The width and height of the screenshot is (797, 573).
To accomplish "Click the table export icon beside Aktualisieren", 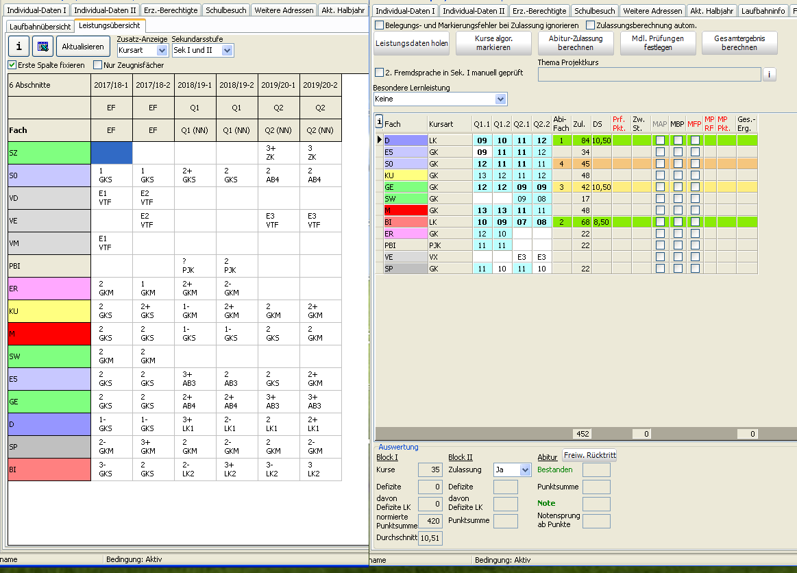I will pos(42,47).
